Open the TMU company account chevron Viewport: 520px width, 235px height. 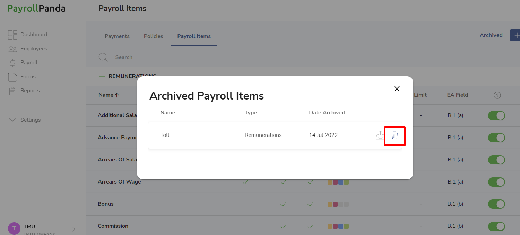[74, 229]
